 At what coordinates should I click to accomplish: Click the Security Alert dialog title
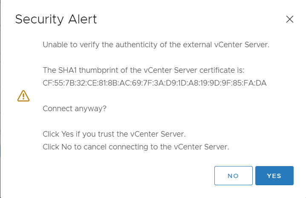(56, 19)
